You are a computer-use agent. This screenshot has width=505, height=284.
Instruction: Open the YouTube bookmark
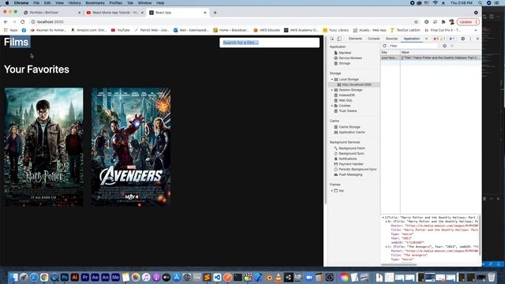point(121,30)
